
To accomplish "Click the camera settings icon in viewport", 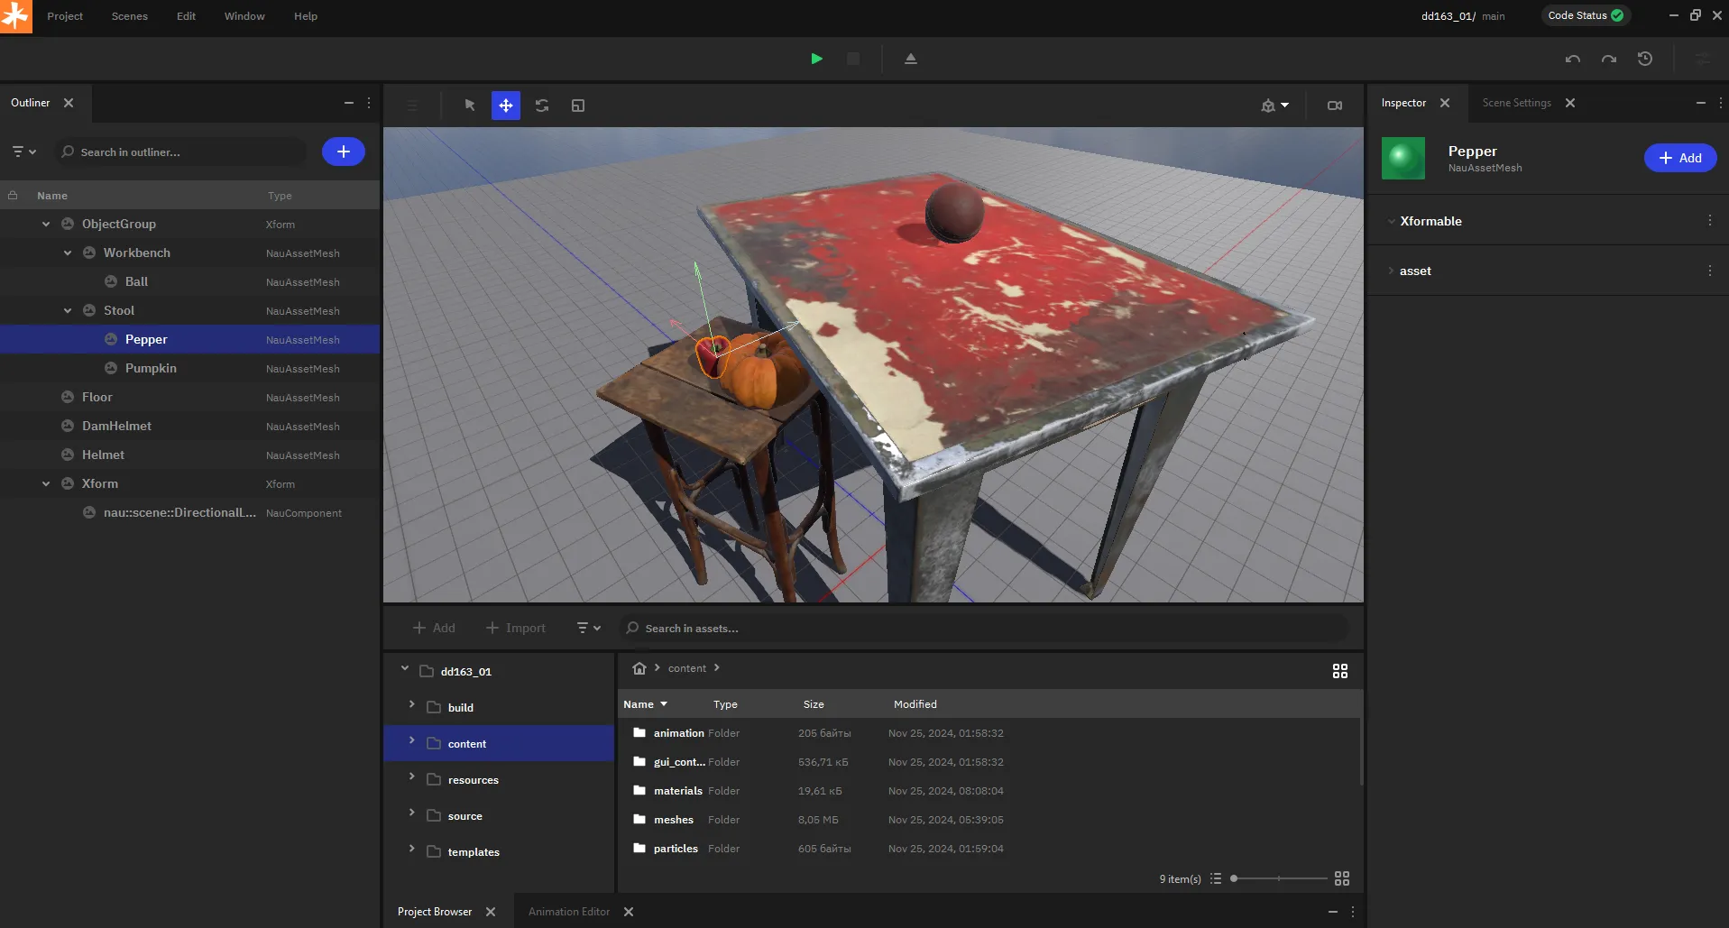I will [1335, 106].
